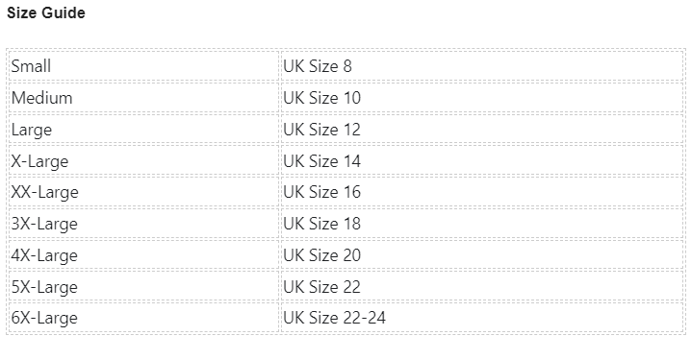This screenshot has height=360, width=691.
Task: Select the Small size cell
Action: (x=143, y=66)
